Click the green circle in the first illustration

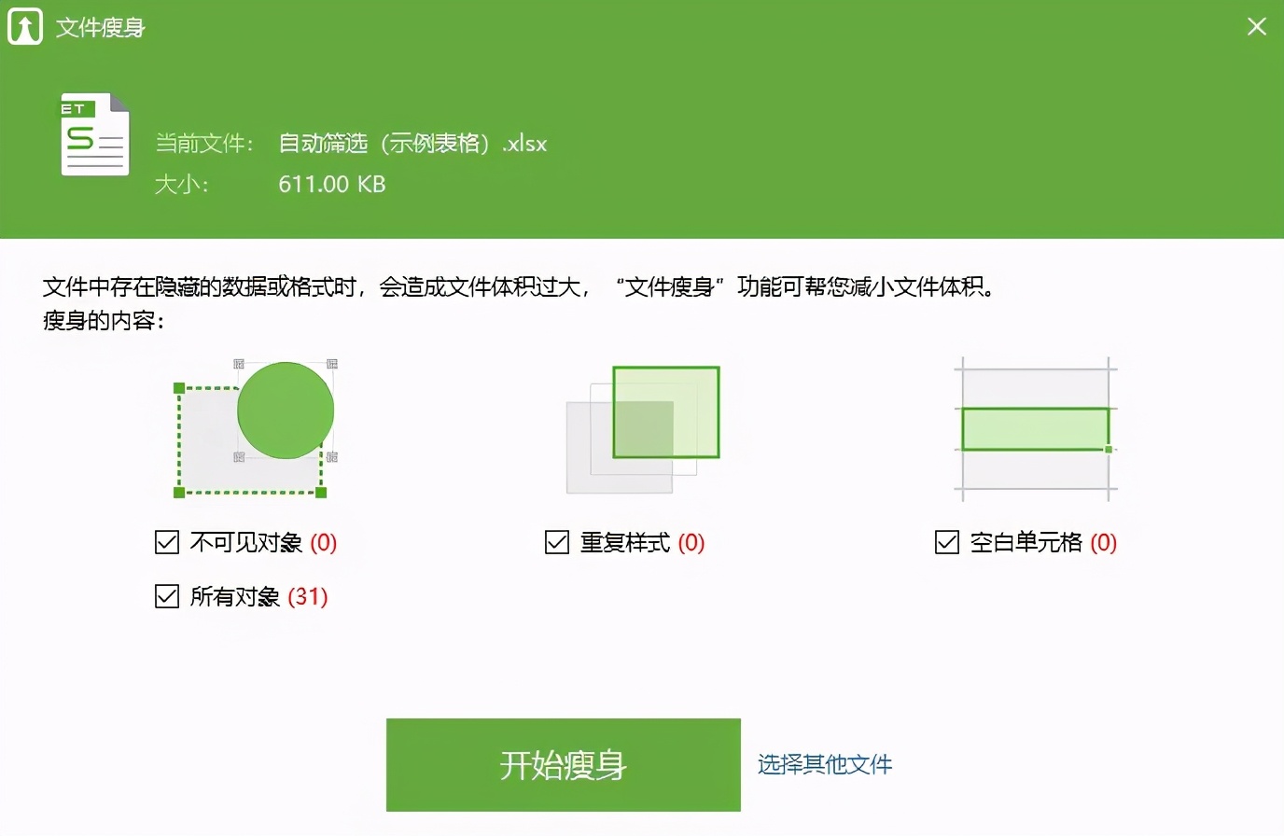tap(286, 411)
